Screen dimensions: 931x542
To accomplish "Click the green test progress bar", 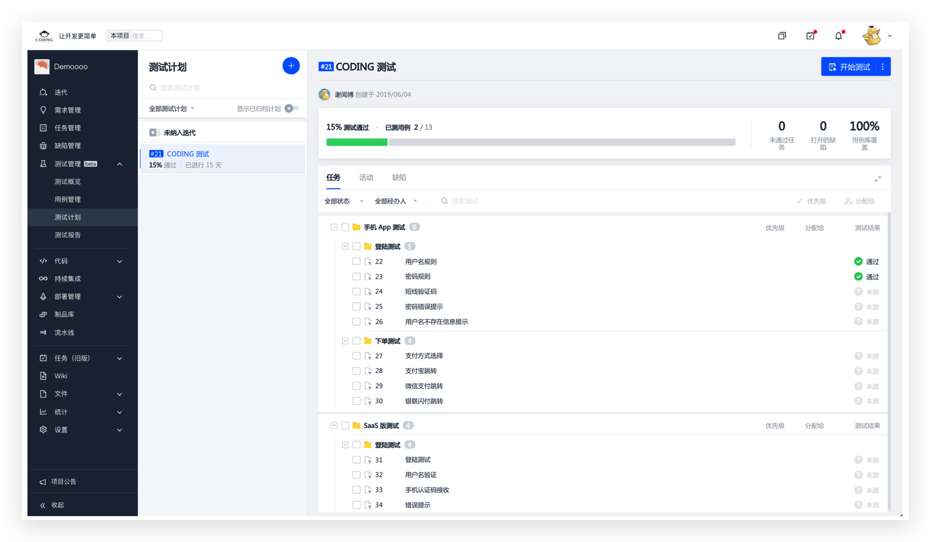I will 357,142.
